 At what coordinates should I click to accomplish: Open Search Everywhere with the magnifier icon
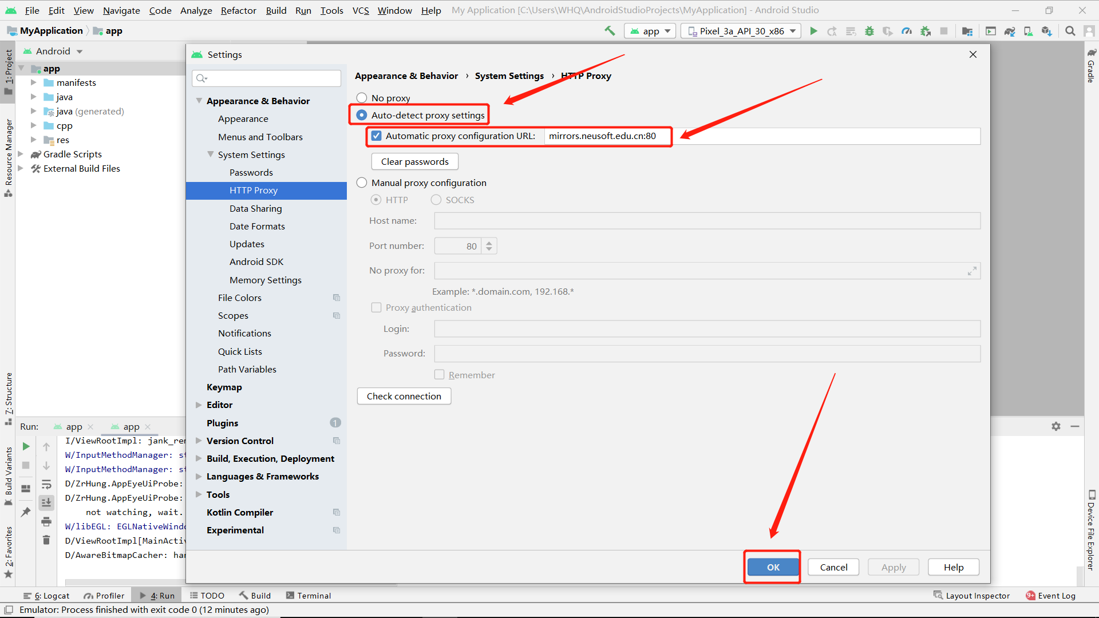(x=1069, y=31)
